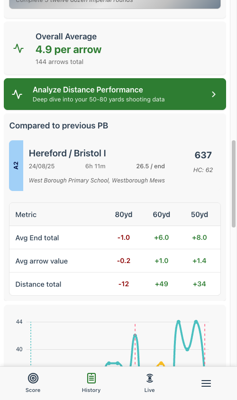The height and width of the screenshot is (400, 237).
Task: Open the hamburger menu
Action: tap(206, 383)
